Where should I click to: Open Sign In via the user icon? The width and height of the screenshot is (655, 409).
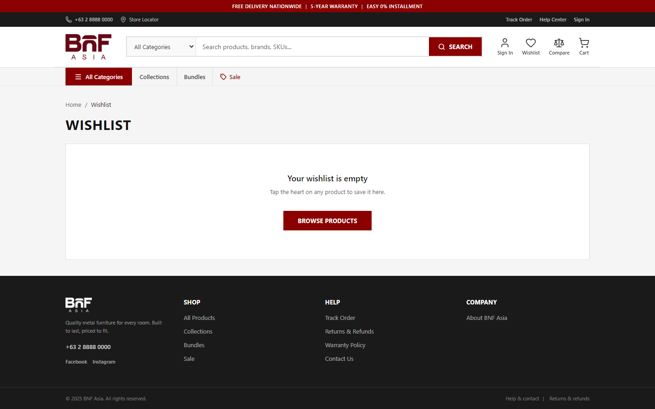point(505,43)
